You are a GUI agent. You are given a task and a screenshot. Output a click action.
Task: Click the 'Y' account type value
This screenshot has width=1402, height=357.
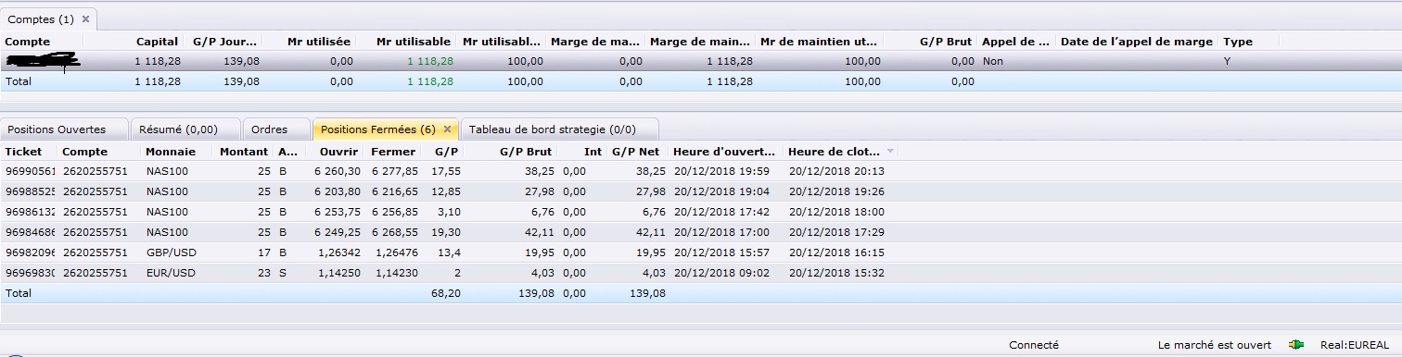(x=1227, y=61)
